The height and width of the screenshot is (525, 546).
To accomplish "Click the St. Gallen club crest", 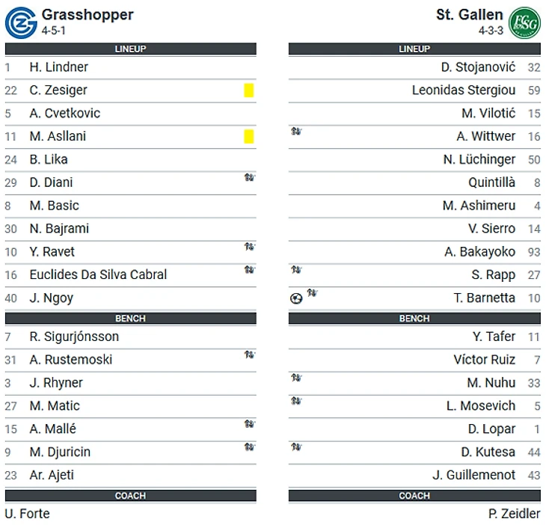I will tap(524, 22).
